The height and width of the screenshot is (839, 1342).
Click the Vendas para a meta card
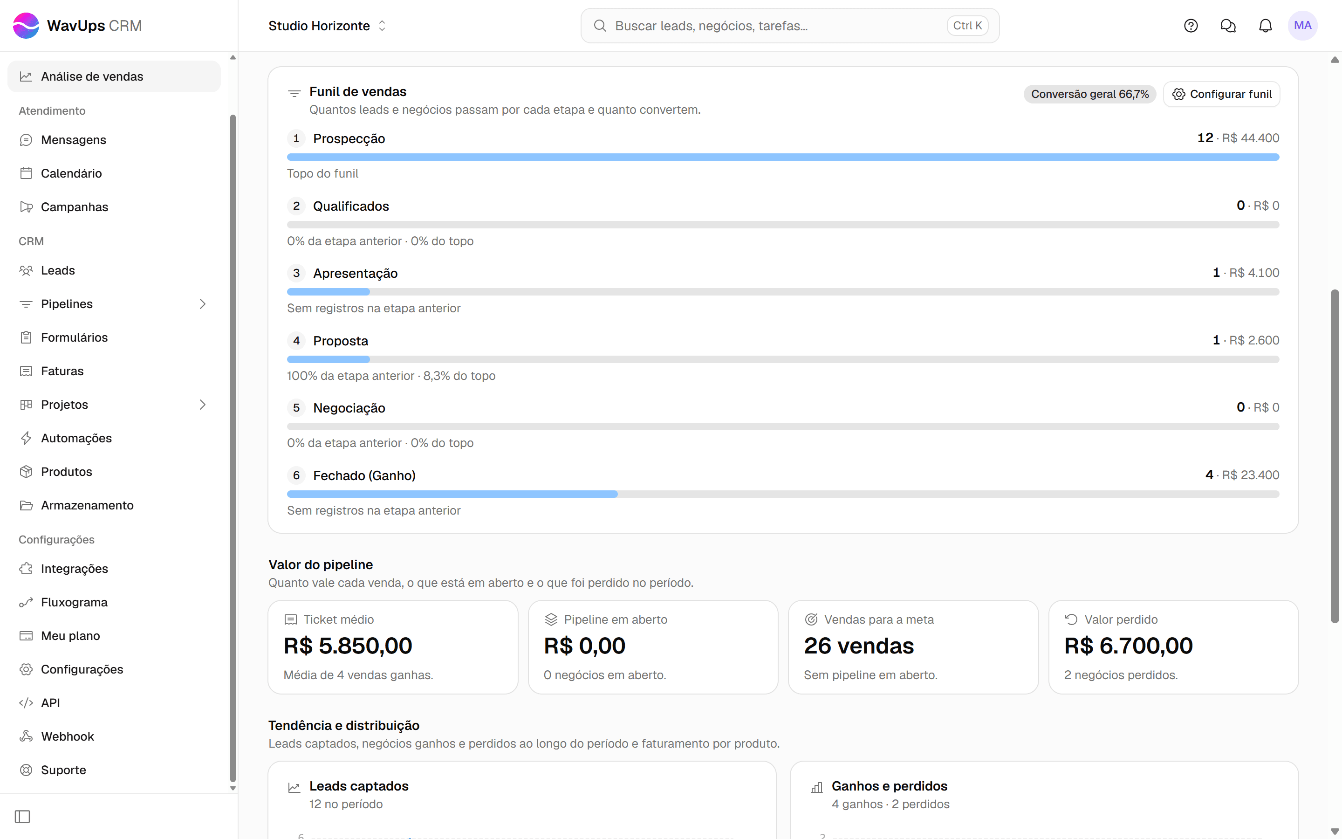click(913, 647)
